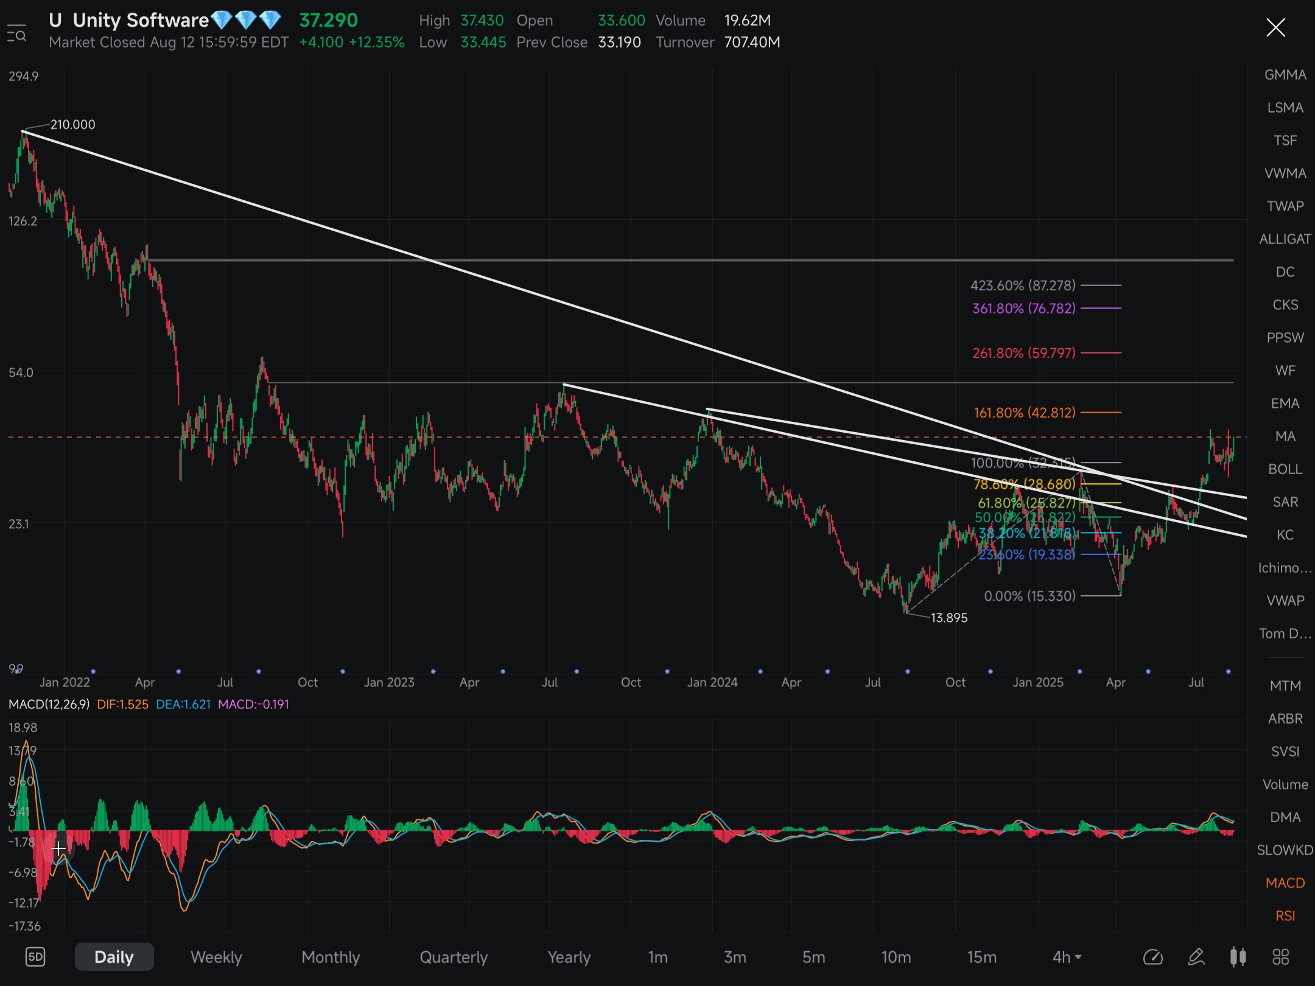
Task: Click the blue event dot below Jan 2023
Action: click(x=433, y=671)
